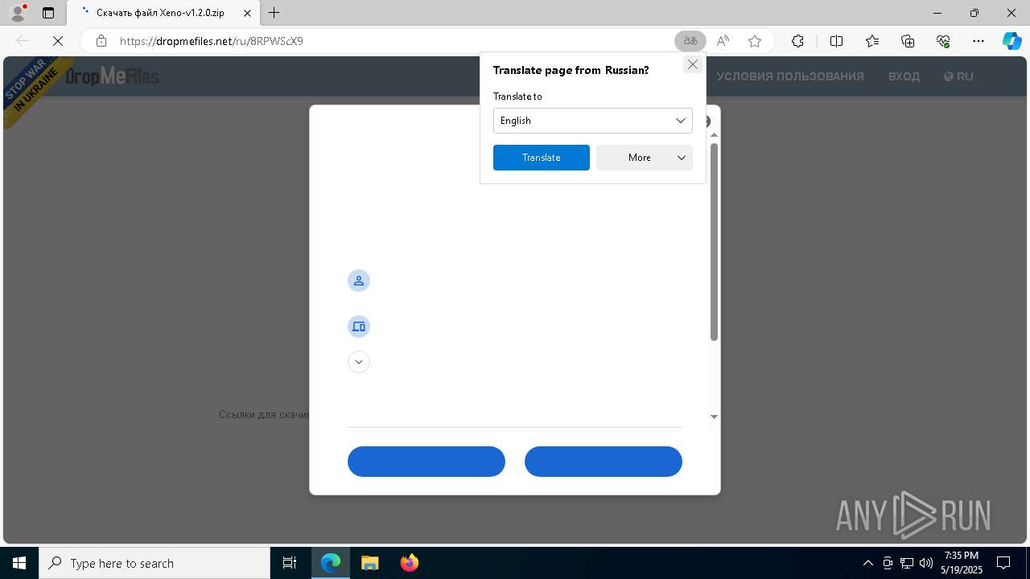Click dialog scrollbar up arrow

coord(714,135)
